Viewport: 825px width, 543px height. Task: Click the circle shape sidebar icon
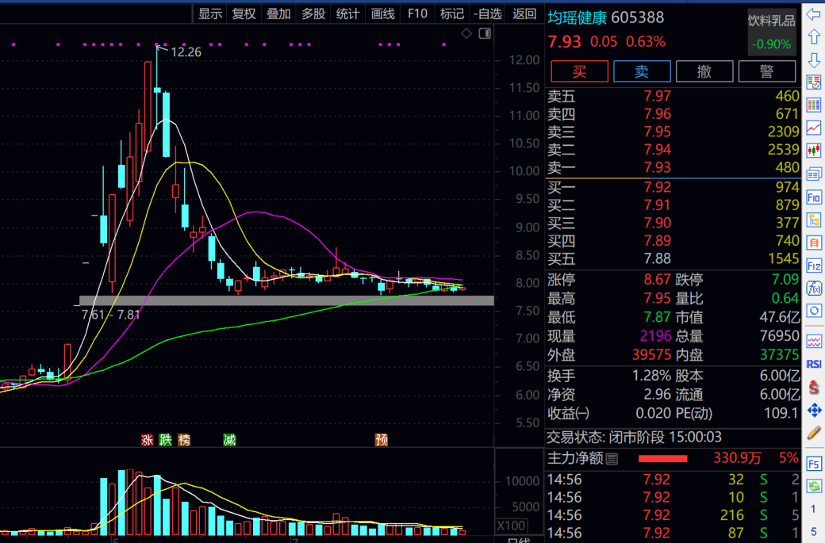(x=813, y=311)
